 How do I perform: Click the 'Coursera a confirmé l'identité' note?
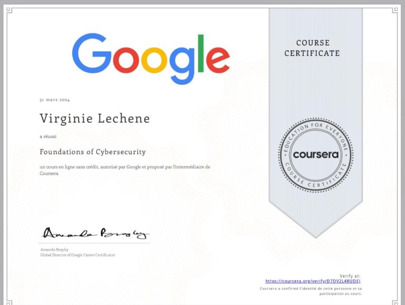311,291
